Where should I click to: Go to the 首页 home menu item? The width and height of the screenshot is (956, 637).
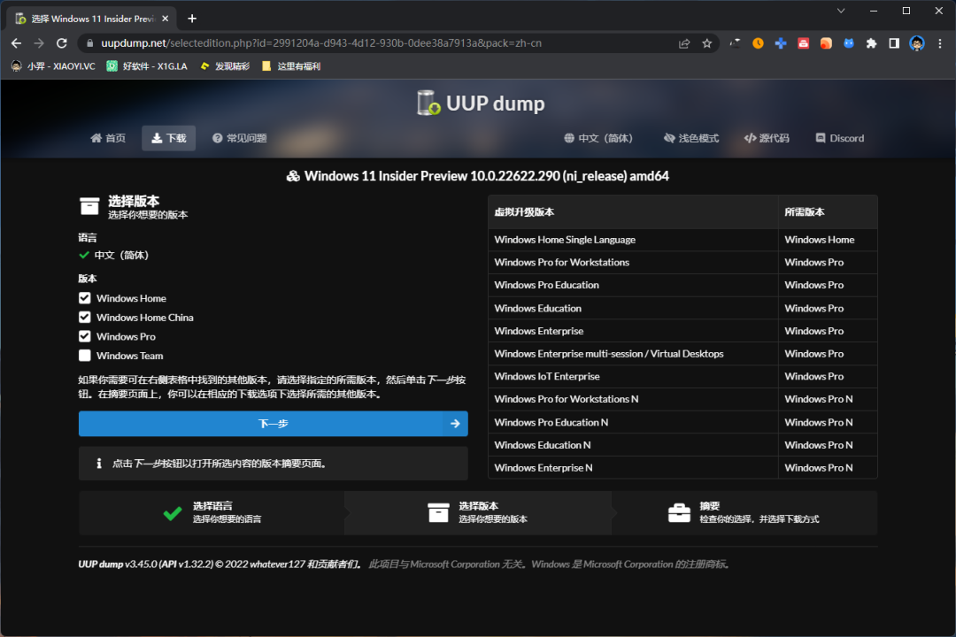click(x=108, y=138)
